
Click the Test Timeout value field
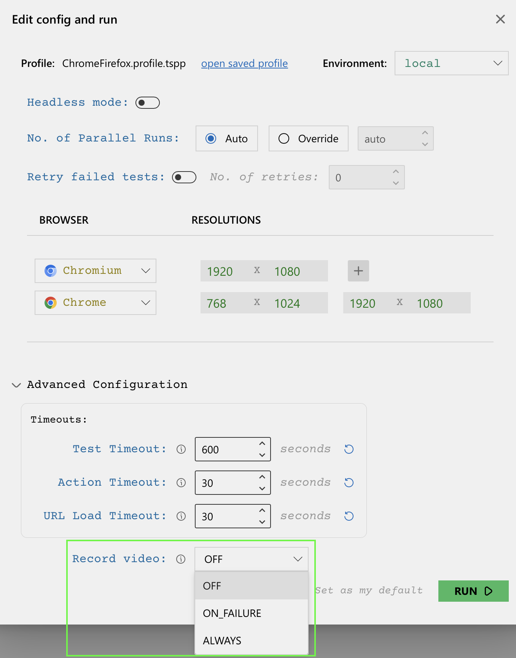pos(226,449)
